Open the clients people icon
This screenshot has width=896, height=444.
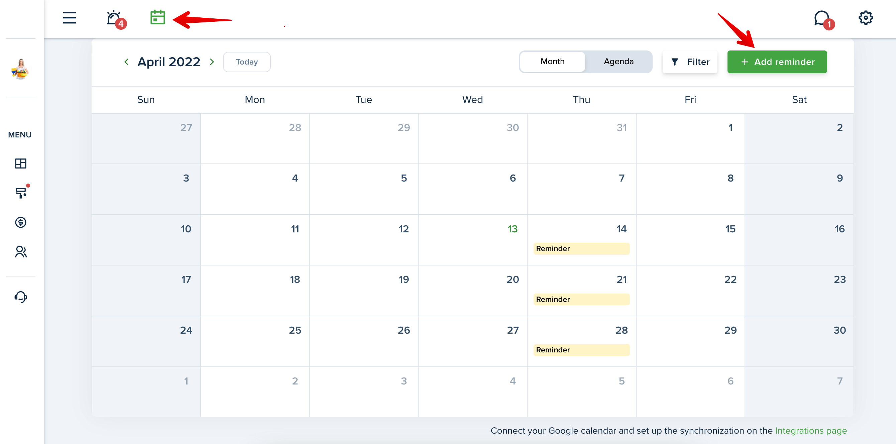pyautogui.click(x=20, y=251)
